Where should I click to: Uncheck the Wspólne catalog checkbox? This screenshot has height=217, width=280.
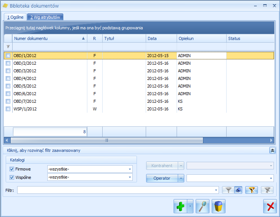pyautogui.click(x=12, y=177)
